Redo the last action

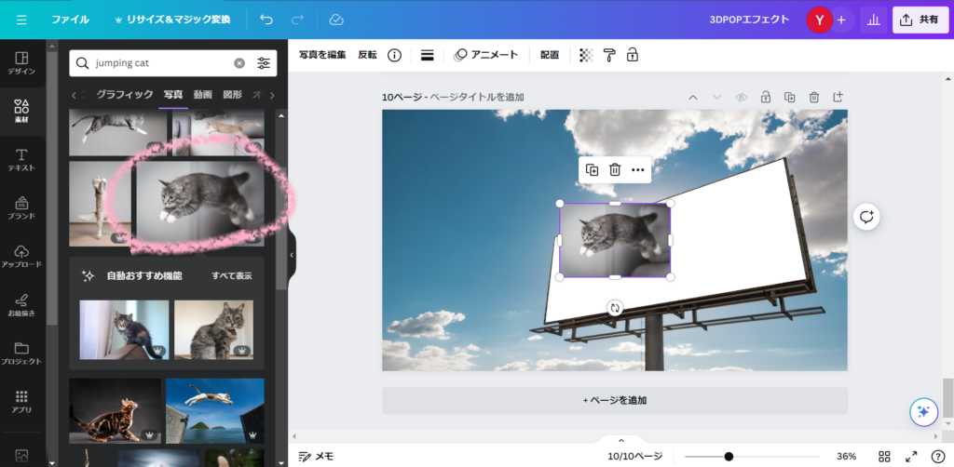[x=297, y=20]
